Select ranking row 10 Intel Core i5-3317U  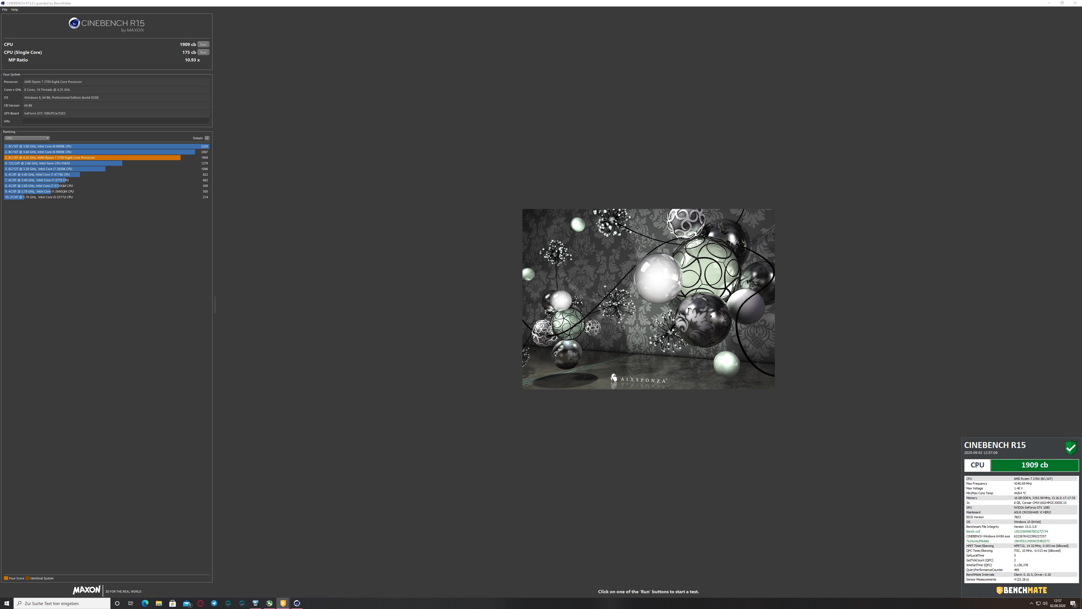pos(107,197)
